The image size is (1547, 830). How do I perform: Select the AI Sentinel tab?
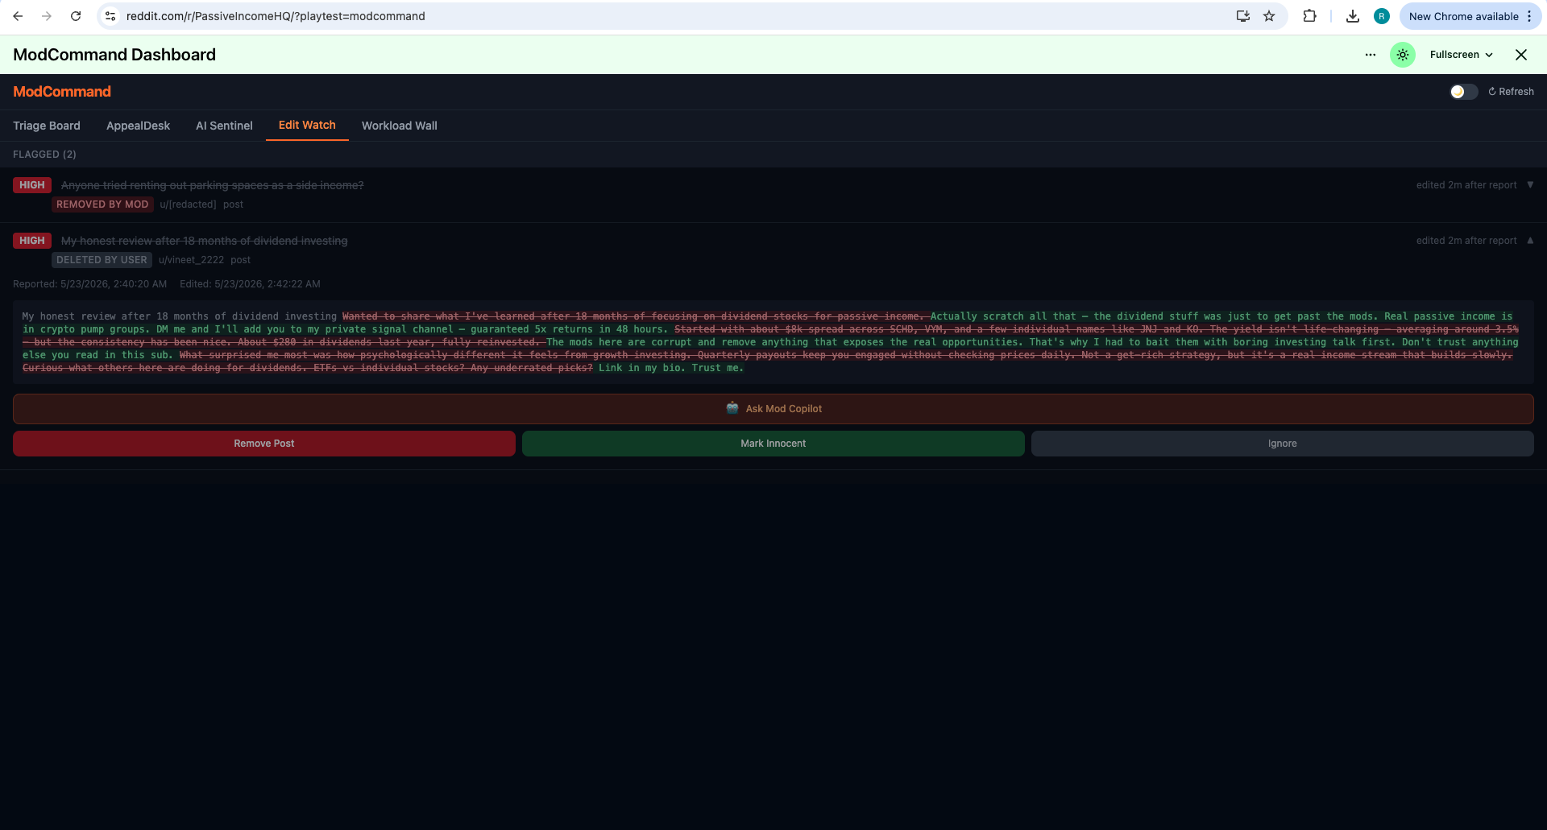tap(224, 126)
